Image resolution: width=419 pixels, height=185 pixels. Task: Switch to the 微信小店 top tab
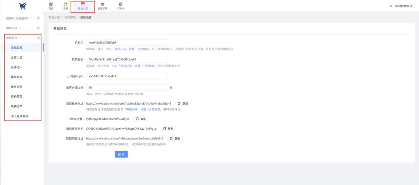coord(83,6)
